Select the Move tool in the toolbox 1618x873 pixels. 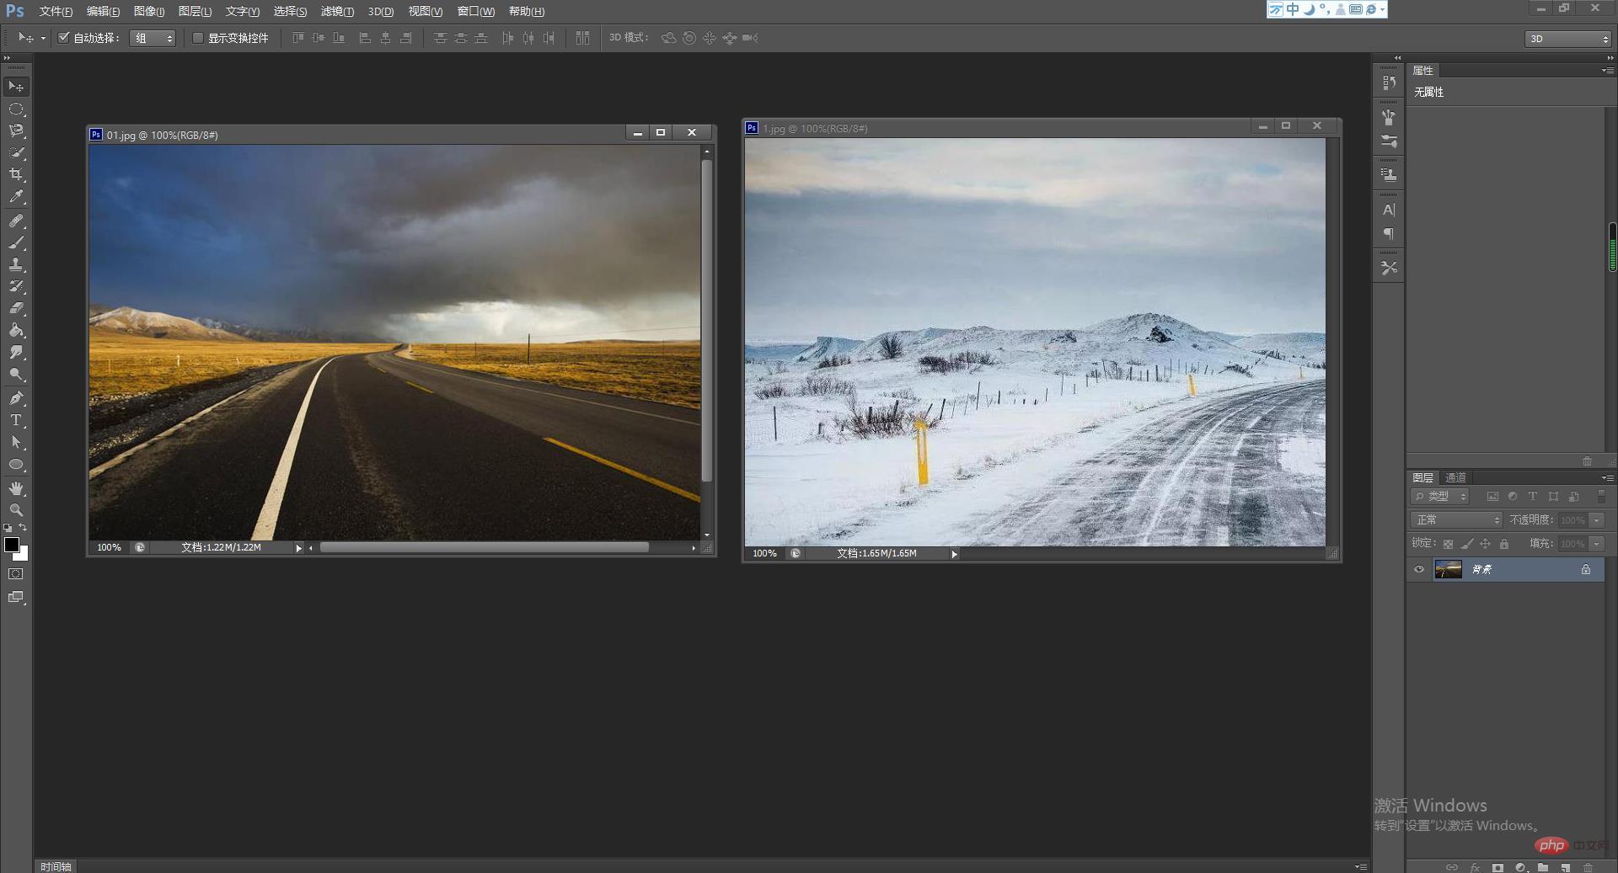coord(16,87)
